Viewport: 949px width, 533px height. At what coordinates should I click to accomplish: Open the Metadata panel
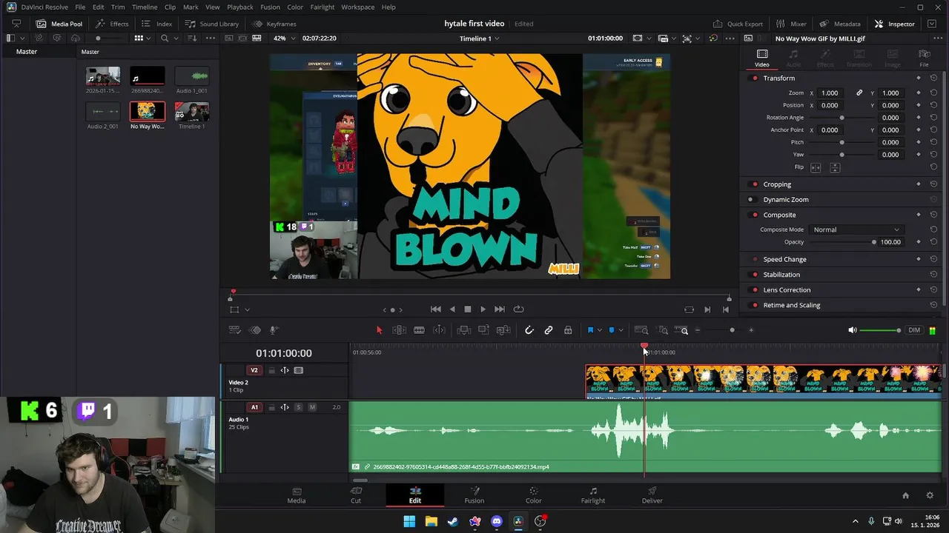840,24
